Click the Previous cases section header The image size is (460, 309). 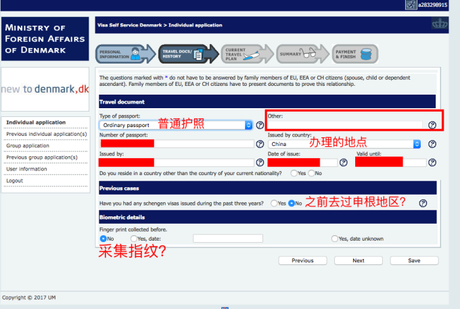(x=268, y=188)
